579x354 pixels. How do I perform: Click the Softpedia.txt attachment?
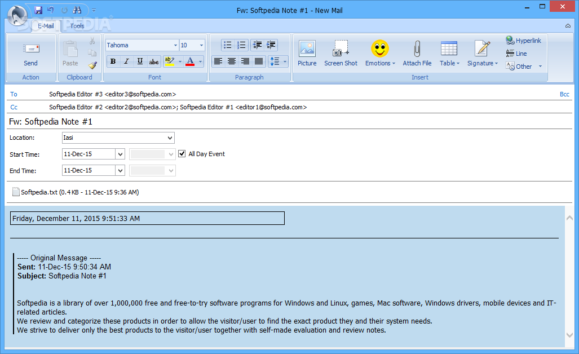(76, 192)
